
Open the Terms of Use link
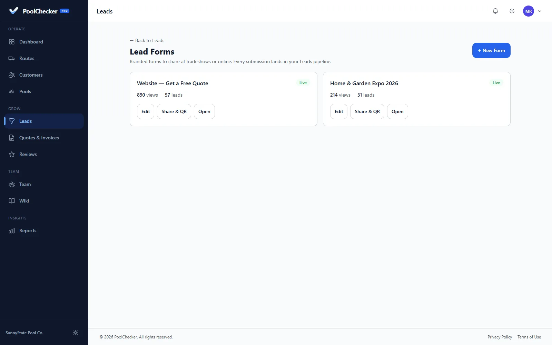point(529,337)
